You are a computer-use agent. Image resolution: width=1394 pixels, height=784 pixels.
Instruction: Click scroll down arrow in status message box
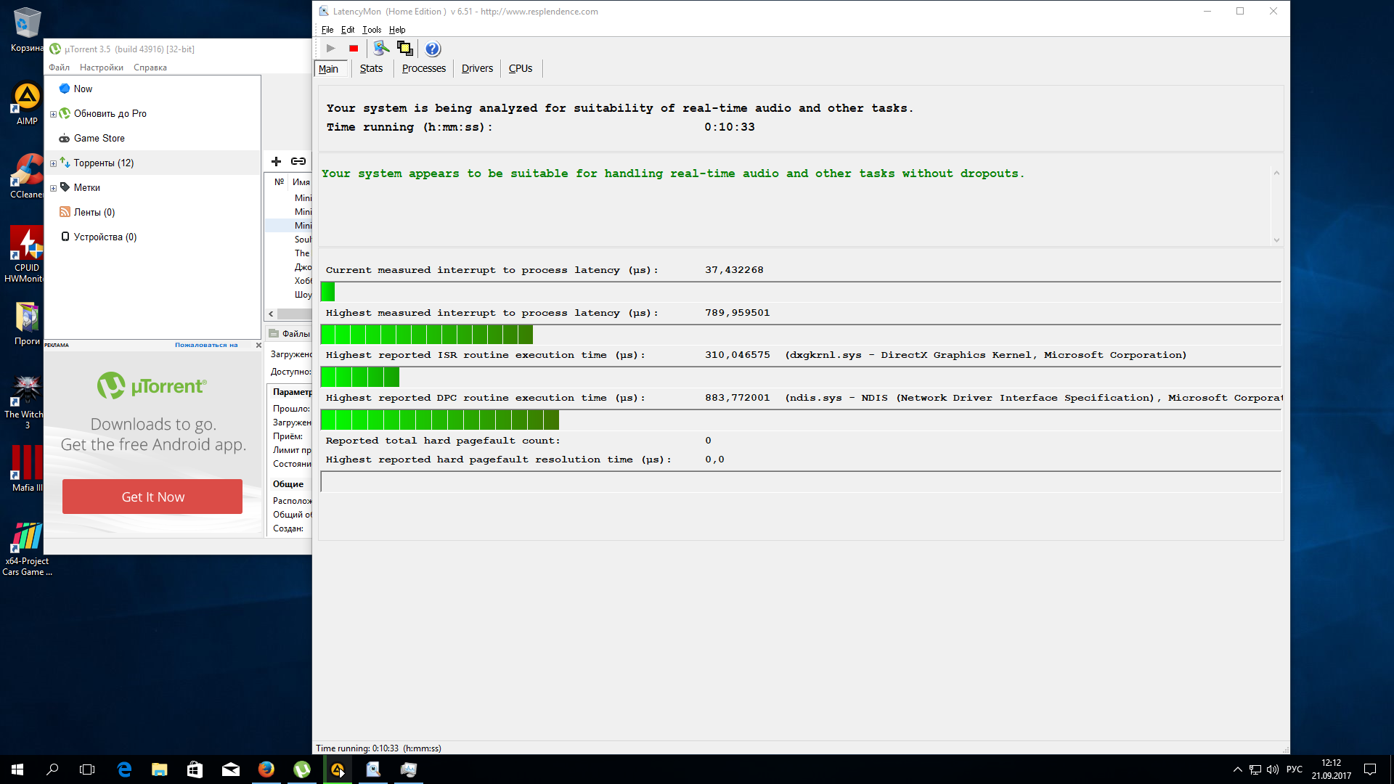click(1276, 240)
